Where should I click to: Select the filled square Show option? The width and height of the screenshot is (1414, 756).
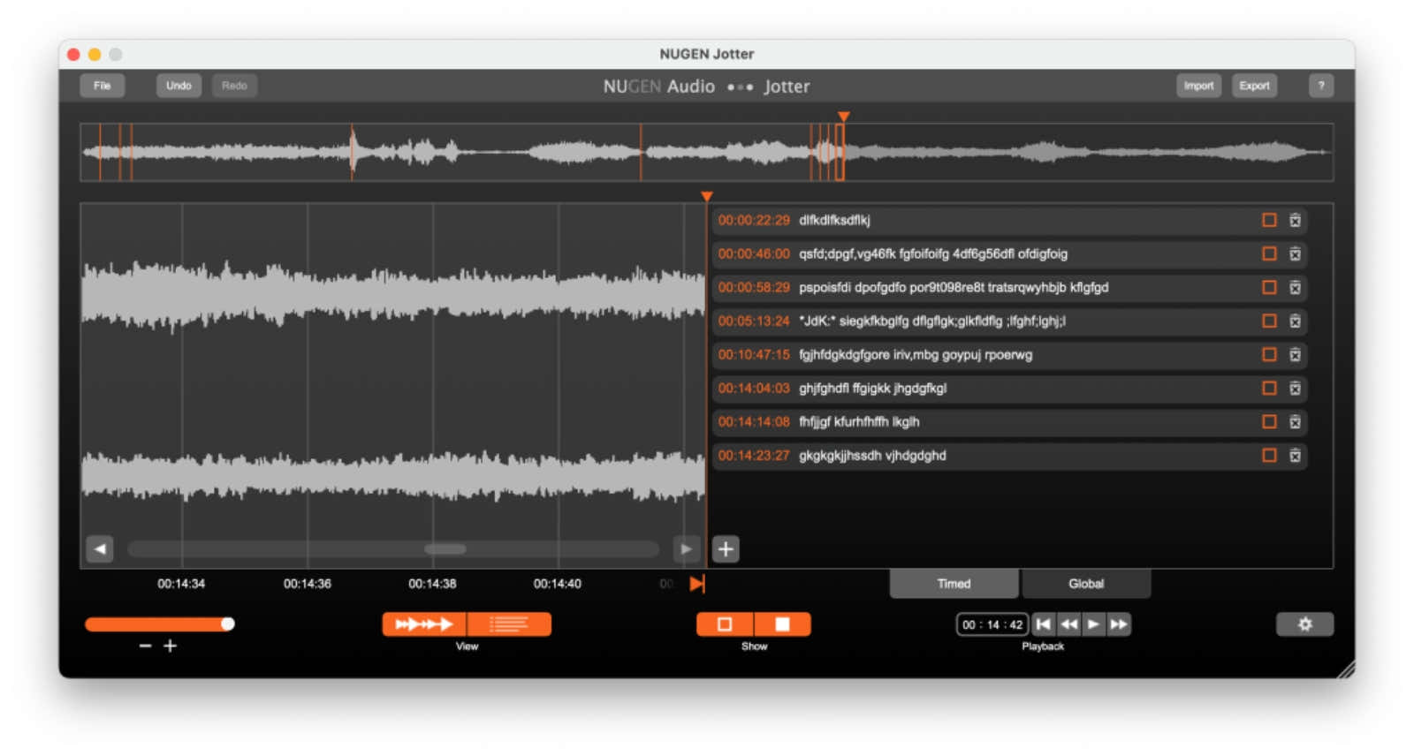pyautogui.click(x=782, y=624)
